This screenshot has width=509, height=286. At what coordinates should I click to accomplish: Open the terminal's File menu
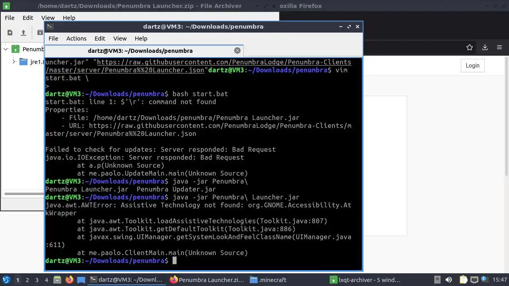coord(53,39)
